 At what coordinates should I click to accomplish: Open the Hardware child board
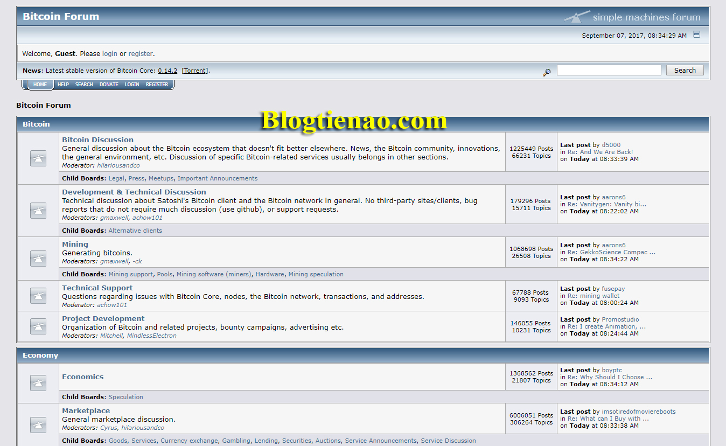[270, 274]
